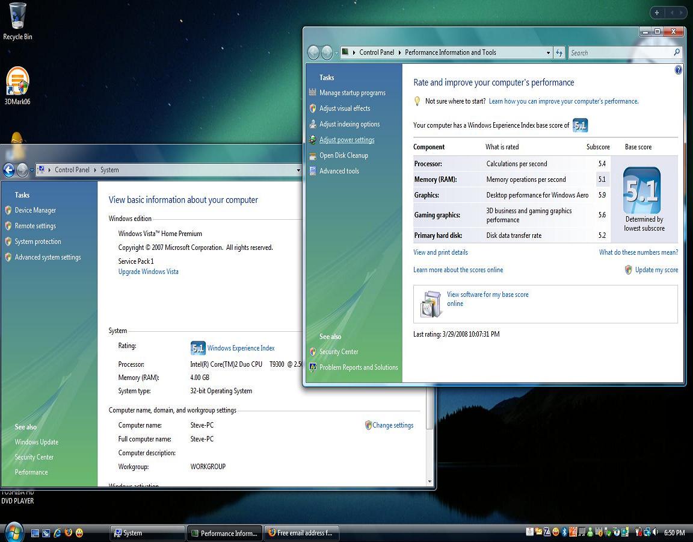This screenshot has width=693, height=542.
Task: Open Advanced tools in Performance window
Action: pyautogui.click(x=339, y=171)
